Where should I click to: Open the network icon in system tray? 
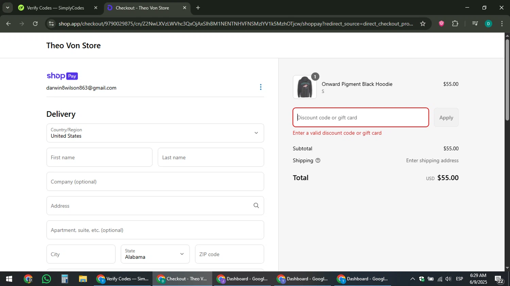tap(440, 279)
